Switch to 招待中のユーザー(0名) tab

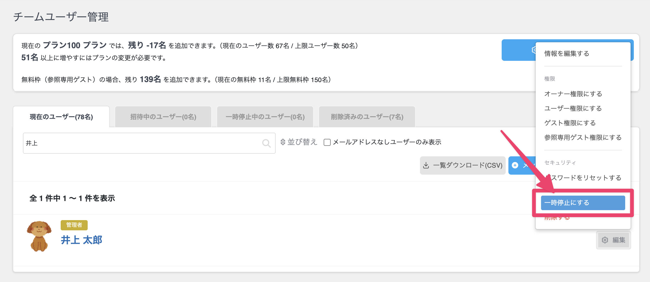pos(163,117)
